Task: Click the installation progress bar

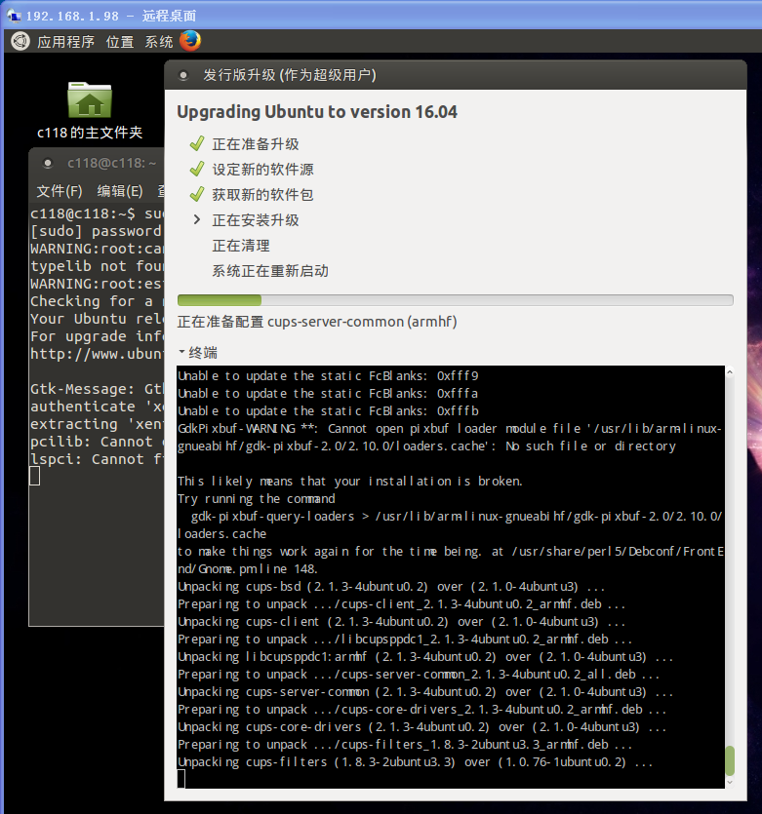Action: pyautogui.click(x=455, y=300)
